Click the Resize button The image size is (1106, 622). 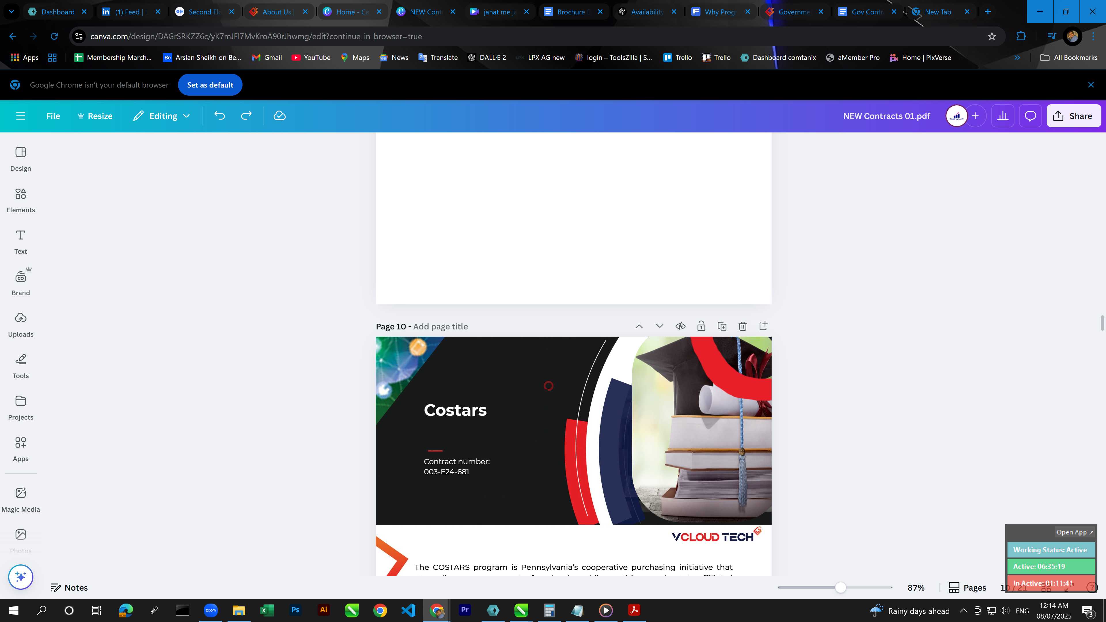tap(95, 116)
